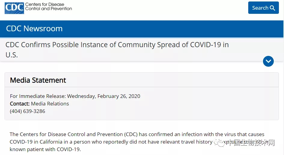Click the WeChat watermark logo icon

pos(219,142)
